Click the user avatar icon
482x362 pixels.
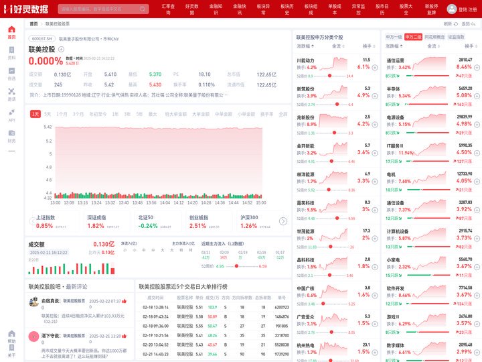coord(452,9)
